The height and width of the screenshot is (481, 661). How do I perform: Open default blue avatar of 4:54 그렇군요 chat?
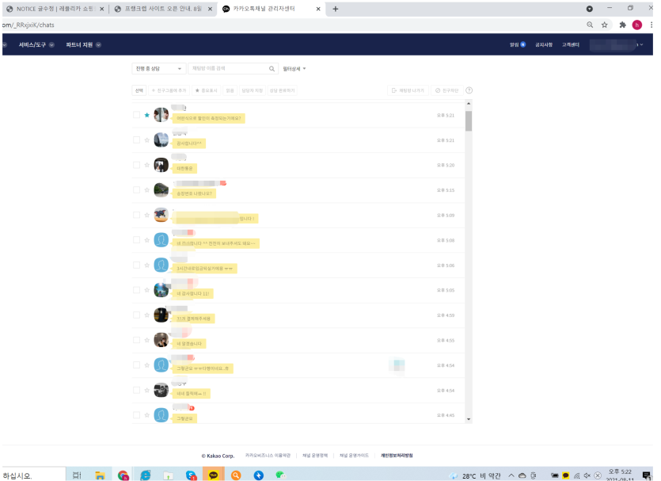click(161, 365)
